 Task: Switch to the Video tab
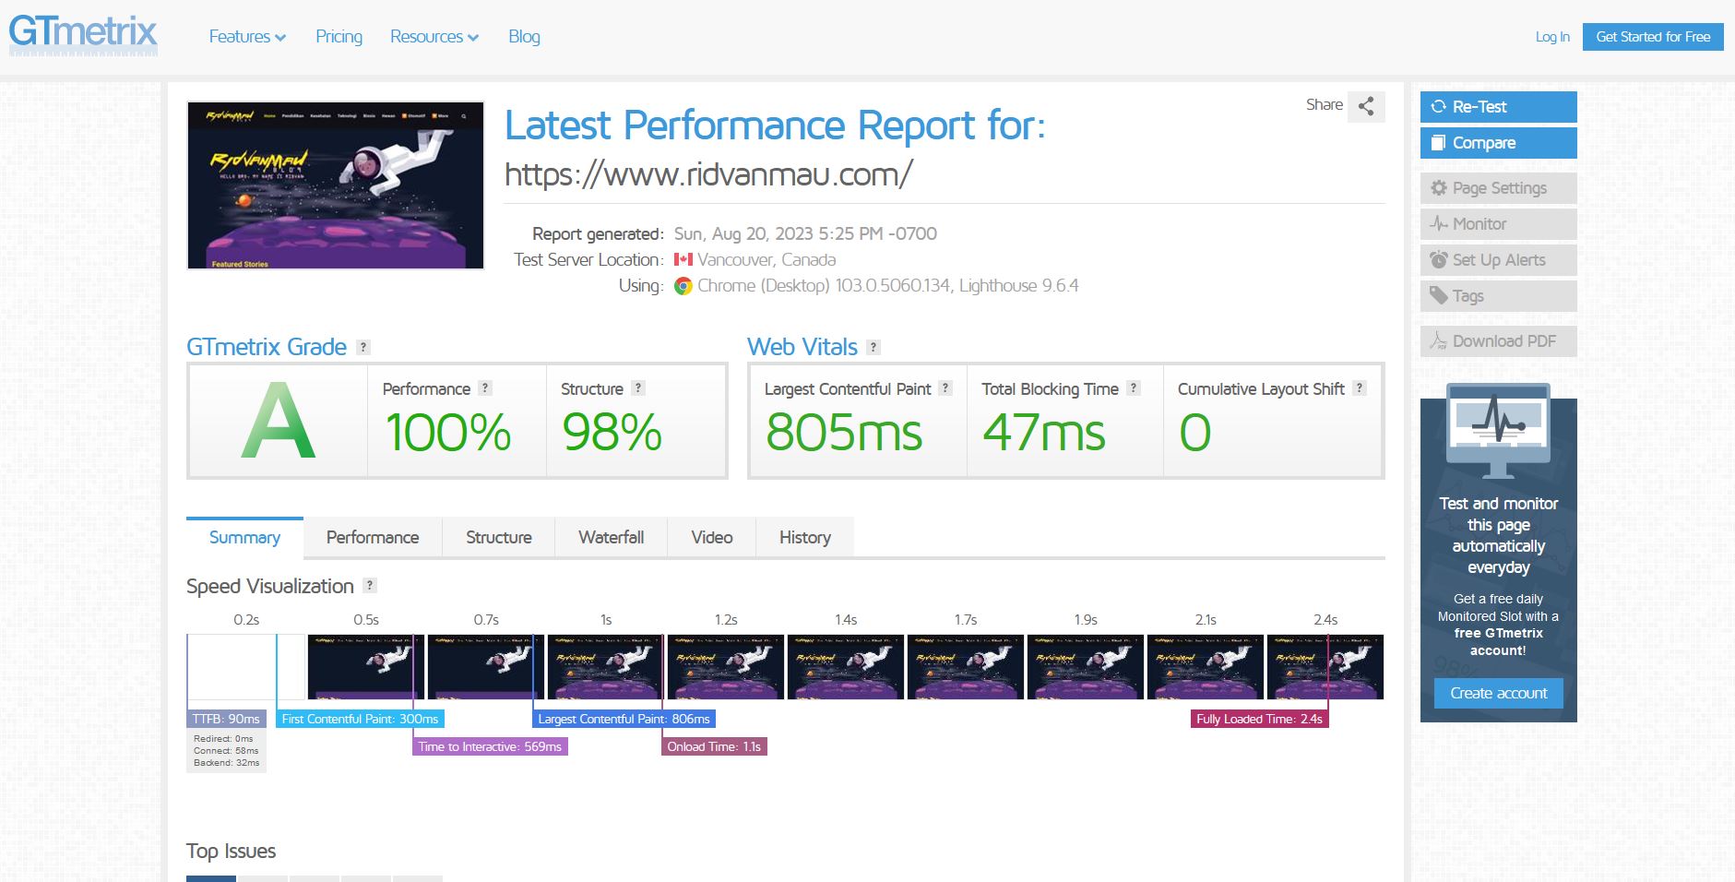712,538
